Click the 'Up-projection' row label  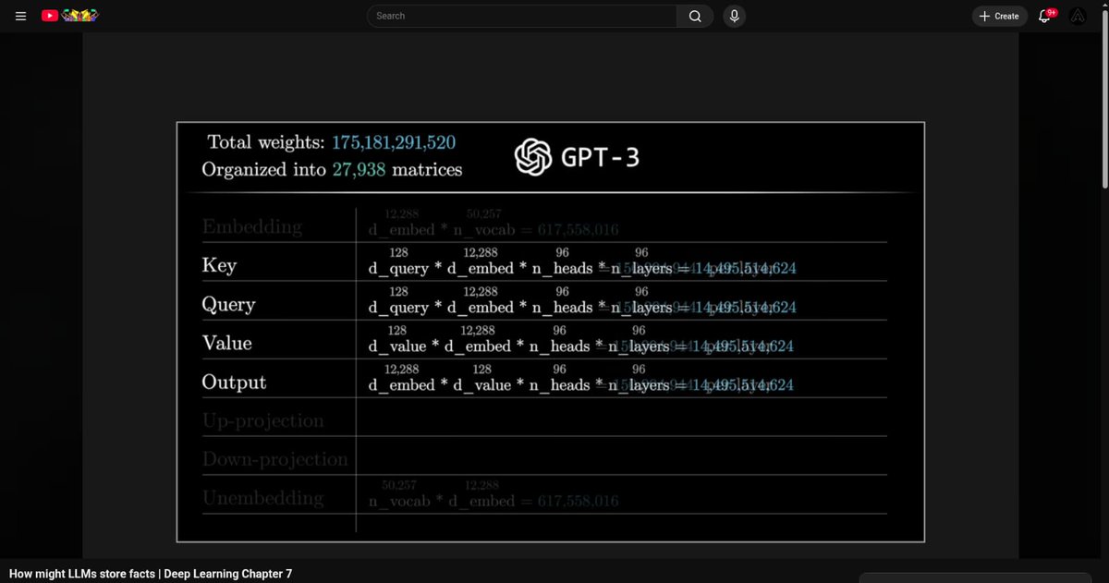(262, 421)
